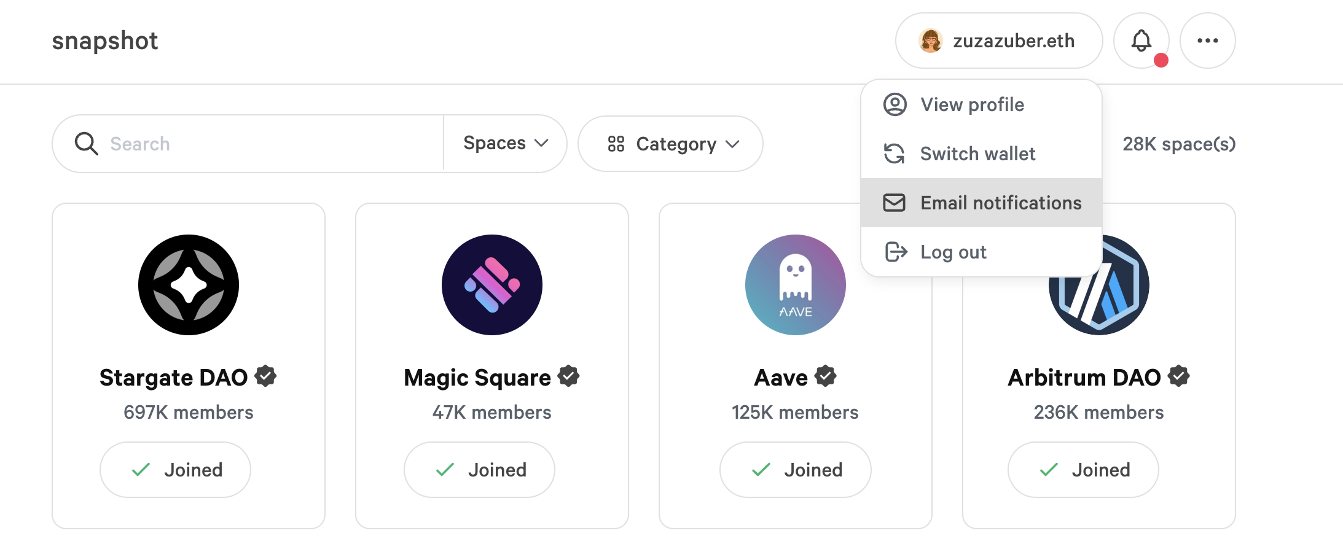Click Log out in account menu
Image resolution: width=1343 pixels, height=544 pixels.
pyautogui.click(x=953, y=252)
